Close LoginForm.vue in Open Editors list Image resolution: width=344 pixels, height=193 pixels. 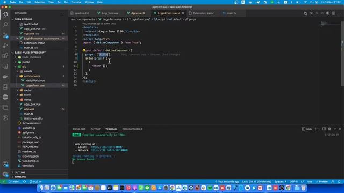coord(17,38)
